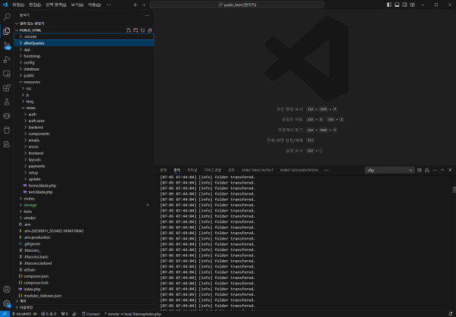
Task: Close the bottom panel
Action: [x=450, y=170]
